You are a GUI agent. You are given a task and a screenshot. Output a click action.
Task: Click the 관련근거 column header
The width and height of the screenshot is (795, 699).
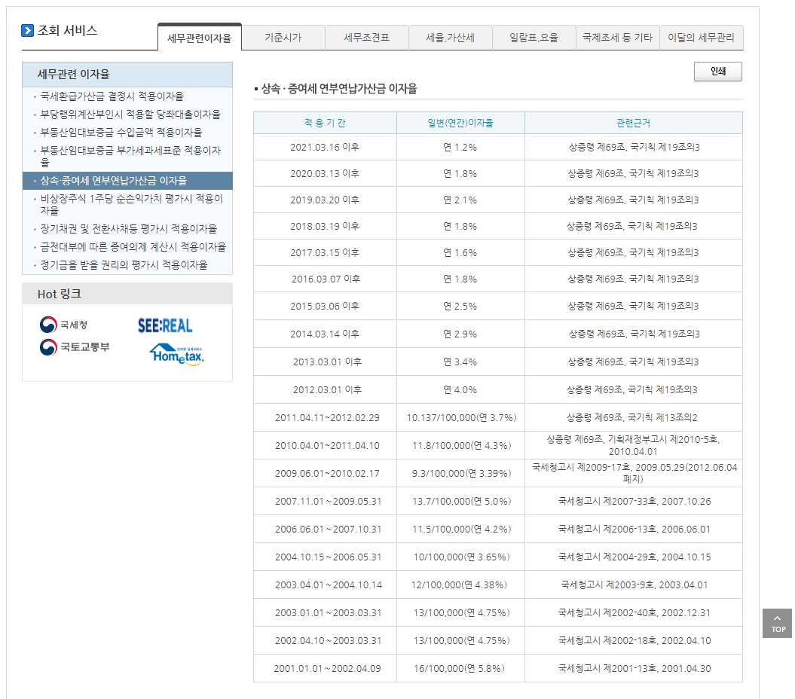[x=633, y=123]
